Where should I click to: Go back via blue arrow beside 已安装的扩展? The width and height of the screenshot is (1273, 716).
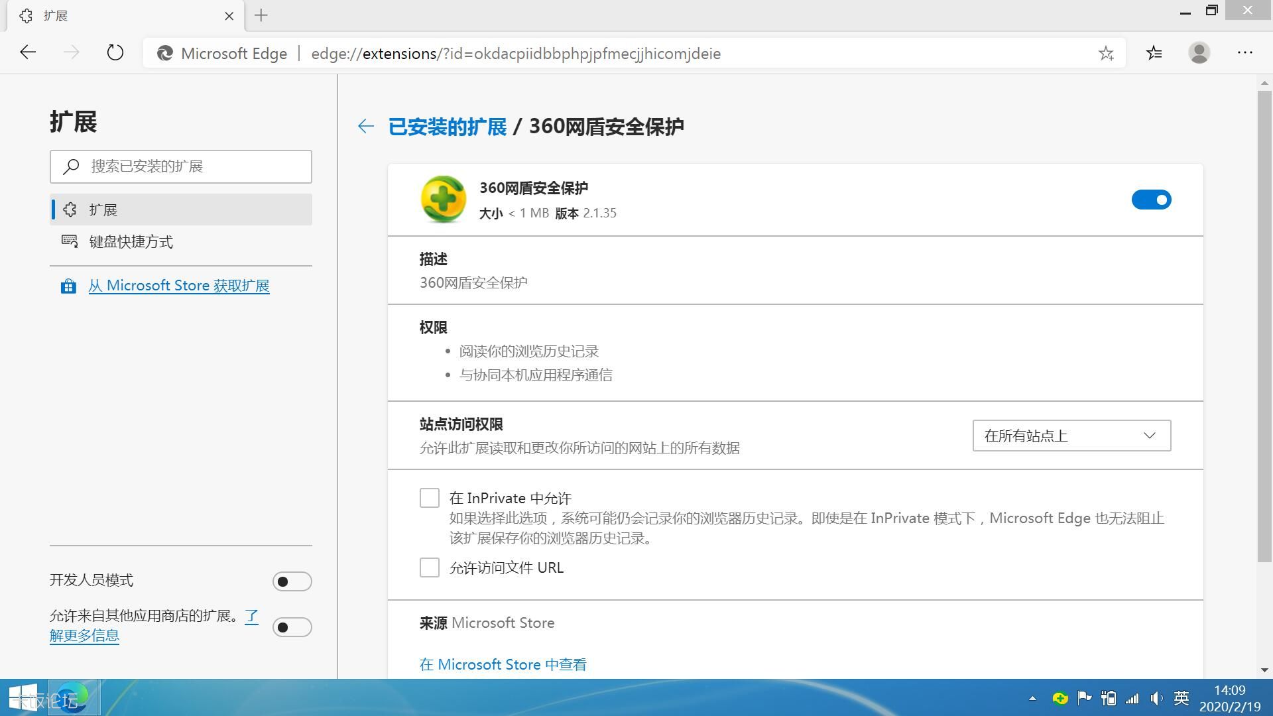click(366, 126)
